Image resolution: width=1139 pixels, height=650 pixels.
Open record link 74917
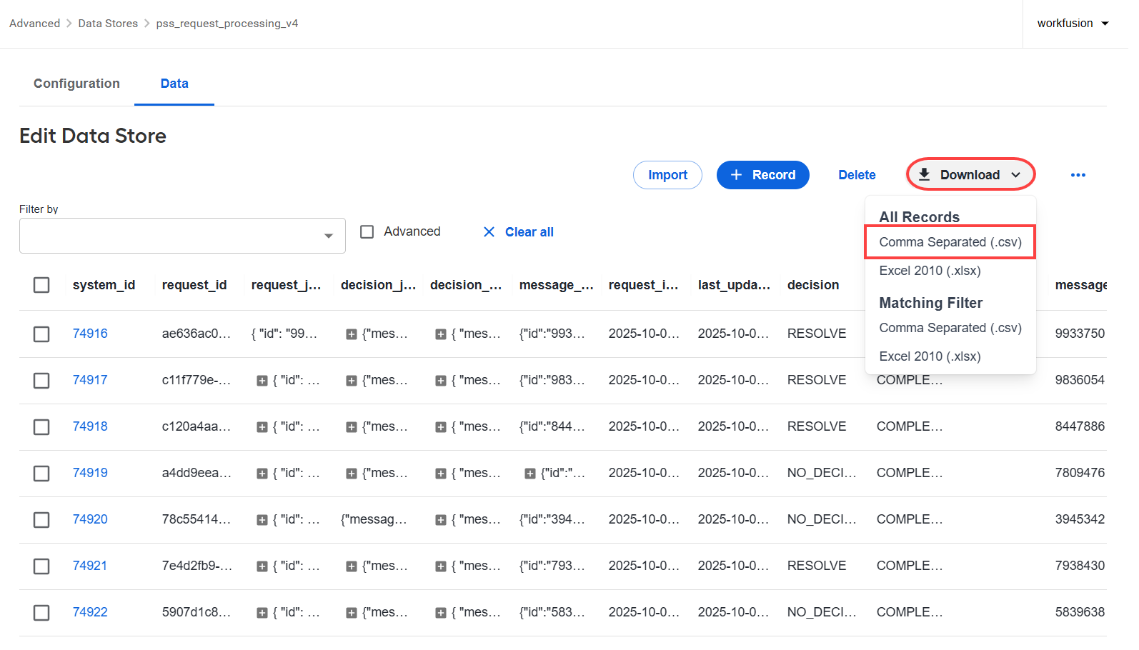[90, 380]
